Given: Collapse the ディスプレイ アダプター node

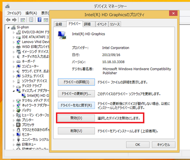Looking at the screenshot, I should pos(14,91).
